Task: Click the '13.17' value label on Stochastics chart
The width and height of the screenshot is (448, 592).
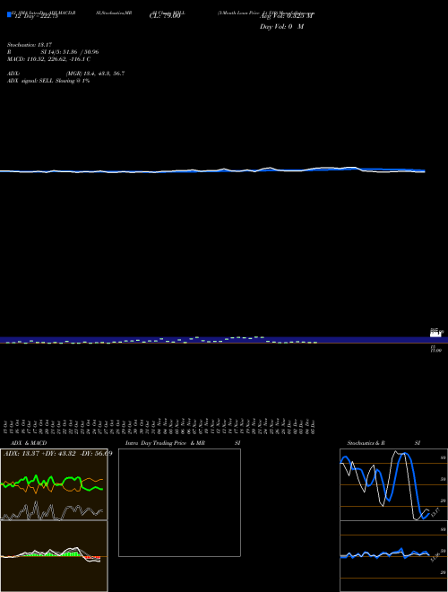Action: tap(435, 513)
